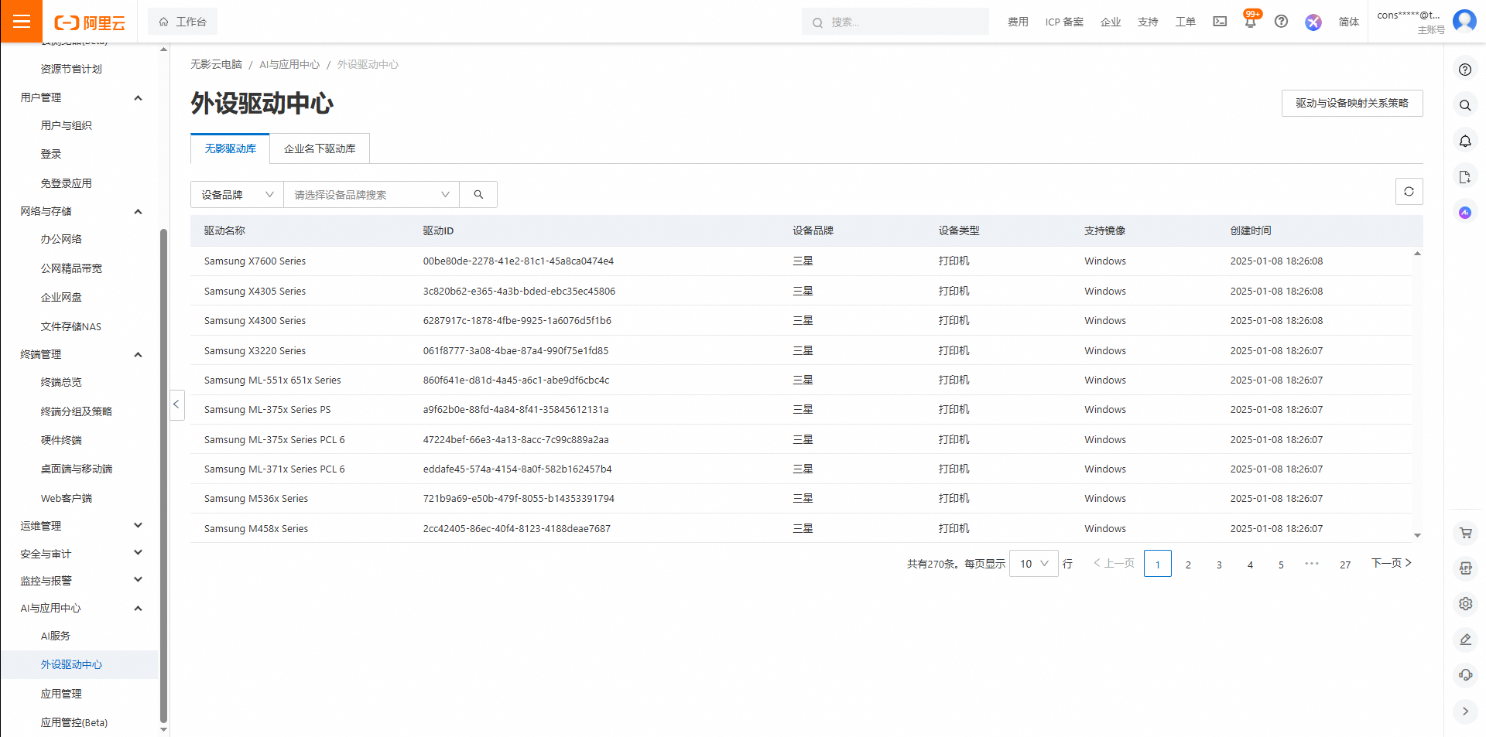1486x737 pixels.
Task: Refresh the driver table
Action: (x=1409, y=192)
